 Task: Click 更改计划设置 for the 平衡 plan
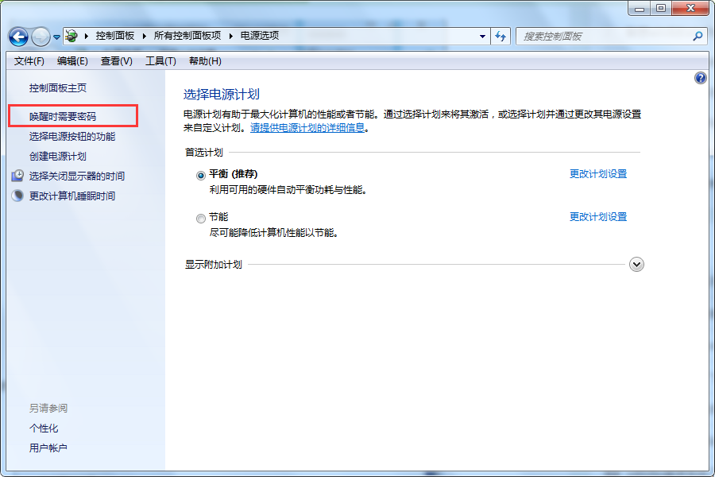tap(597, 174)
